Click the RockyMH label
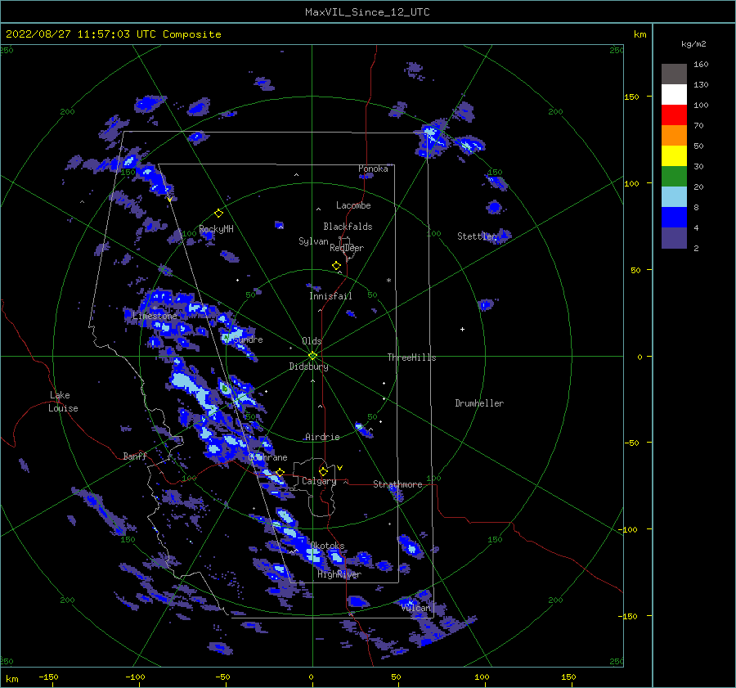The width and height of the screenshot is (736, 688). 216,229
